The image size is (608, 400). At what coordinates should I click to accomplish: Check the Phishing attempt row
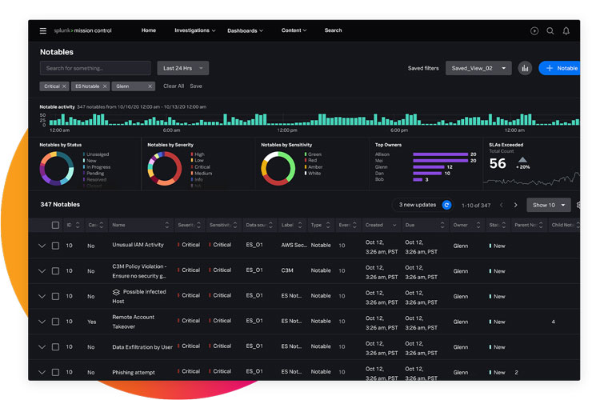55,372
